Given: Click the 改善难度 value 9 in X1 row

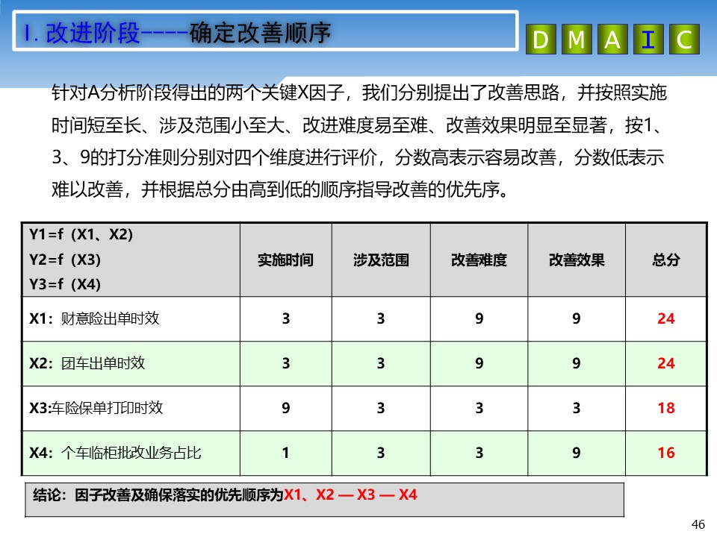Looking at the screenshot, I should 479,318.
